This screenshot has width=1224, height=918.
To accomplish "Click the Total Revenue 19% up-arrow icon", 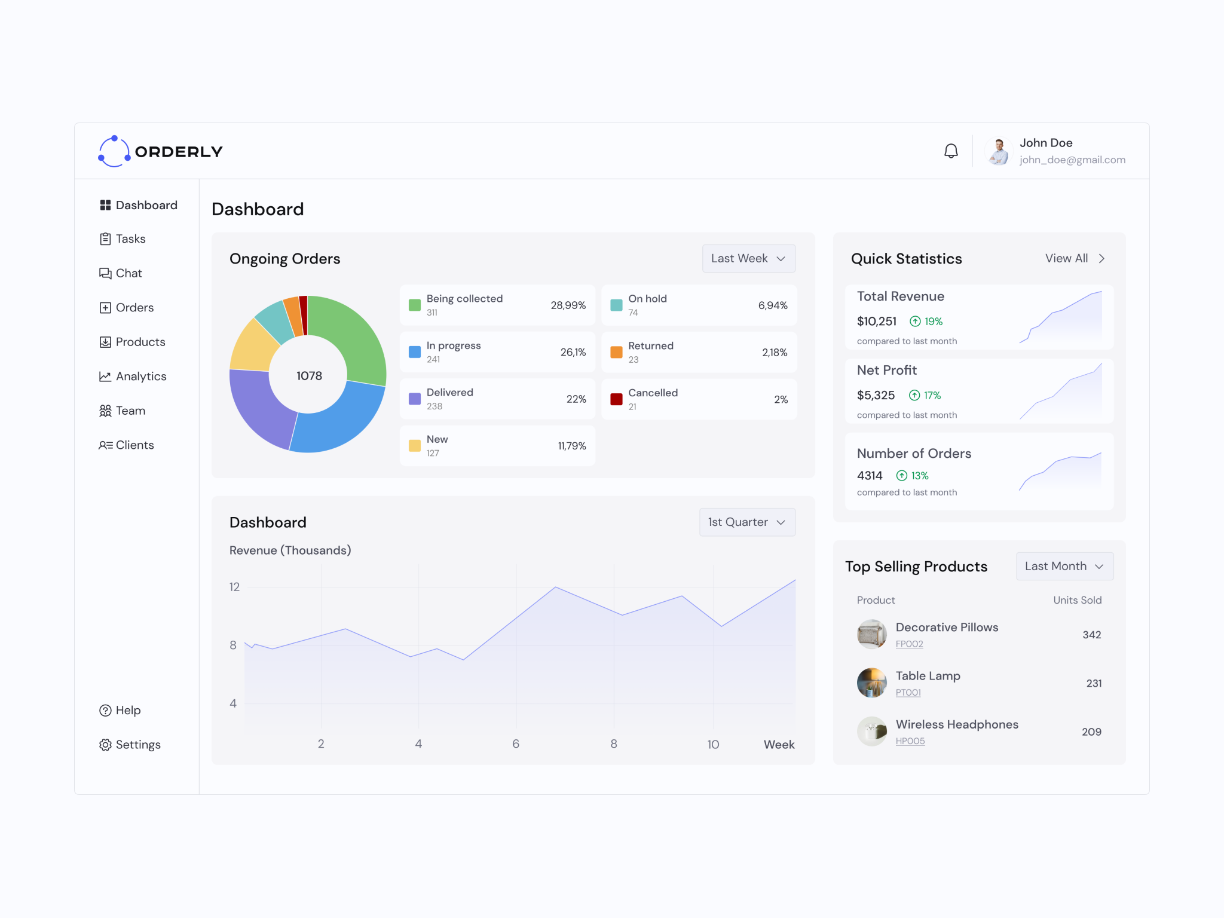I will click(x=915, y=321).
